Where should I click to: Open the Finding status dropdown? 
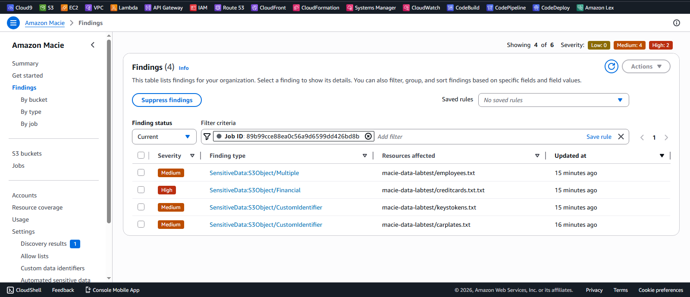pyautogui.click(x=164, y=137)
